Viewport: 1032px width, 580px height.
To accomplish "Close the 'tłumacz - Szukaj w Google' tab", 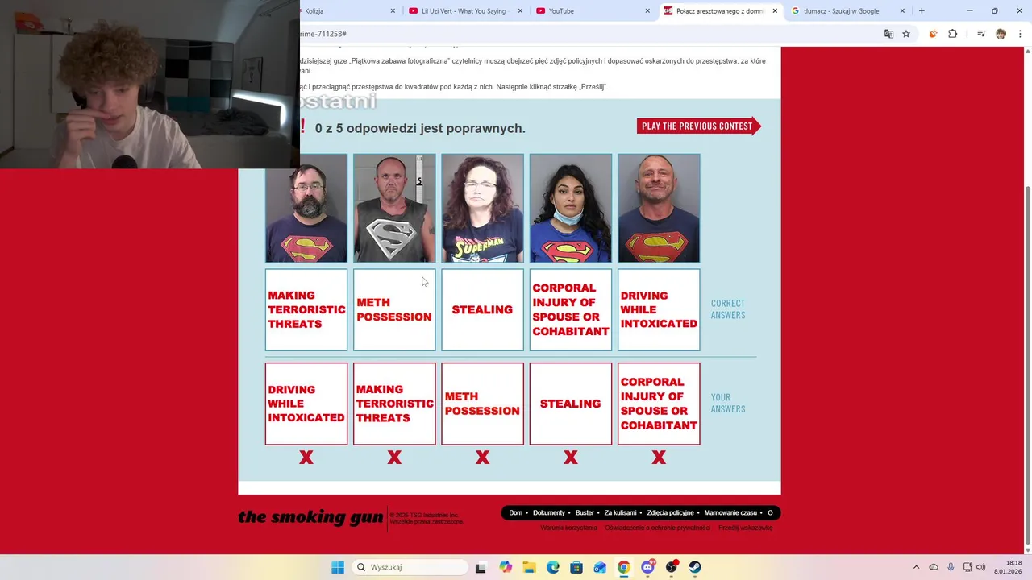I will coord(903,11).
